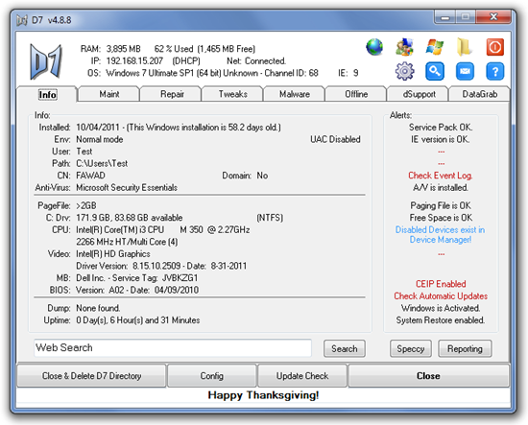Launch Speccy button
This screenshot has height=425, width=528.
(411, 348)
